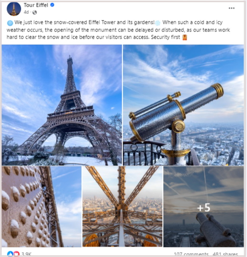
Task: Click the blue like reaction icon
Action: pos(10,254)
